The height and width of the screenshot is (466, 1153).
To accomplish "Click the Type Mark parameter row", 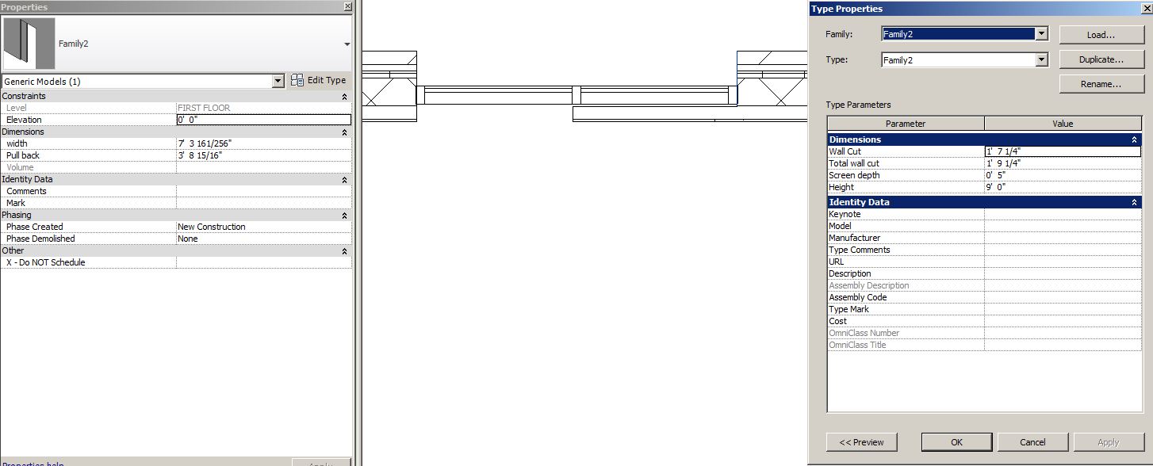I will point(984,309).
